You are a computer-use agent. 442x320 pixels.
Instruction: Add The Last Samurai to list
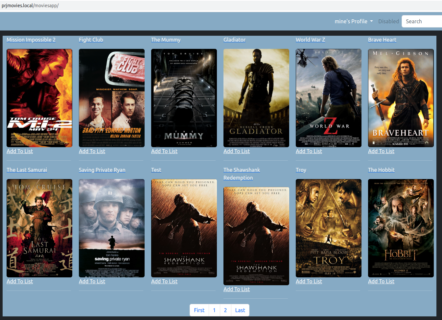(x=20, y=281)
